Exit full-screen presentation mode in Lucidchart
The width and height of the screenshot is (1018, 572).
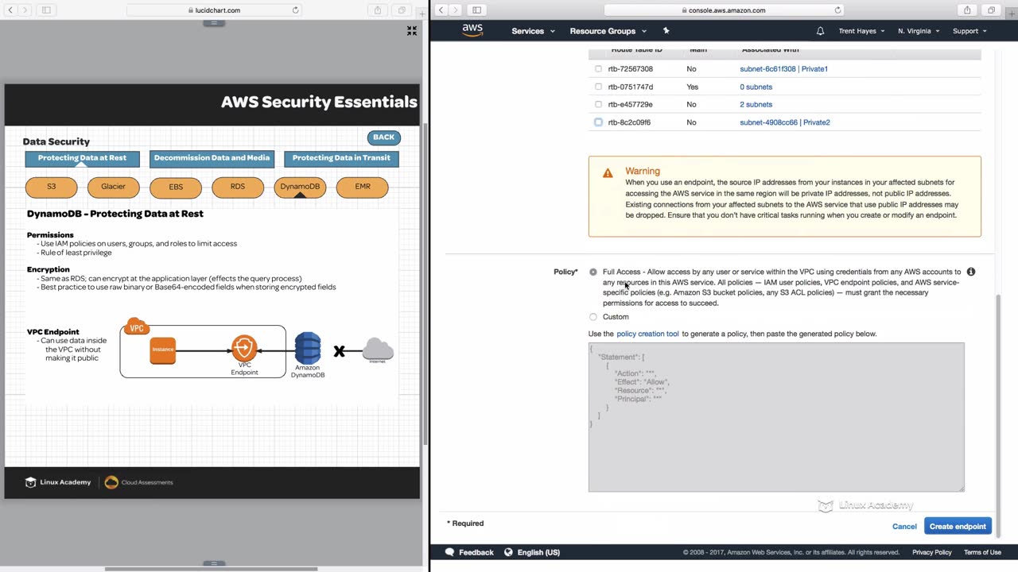[x=412, y=31]
